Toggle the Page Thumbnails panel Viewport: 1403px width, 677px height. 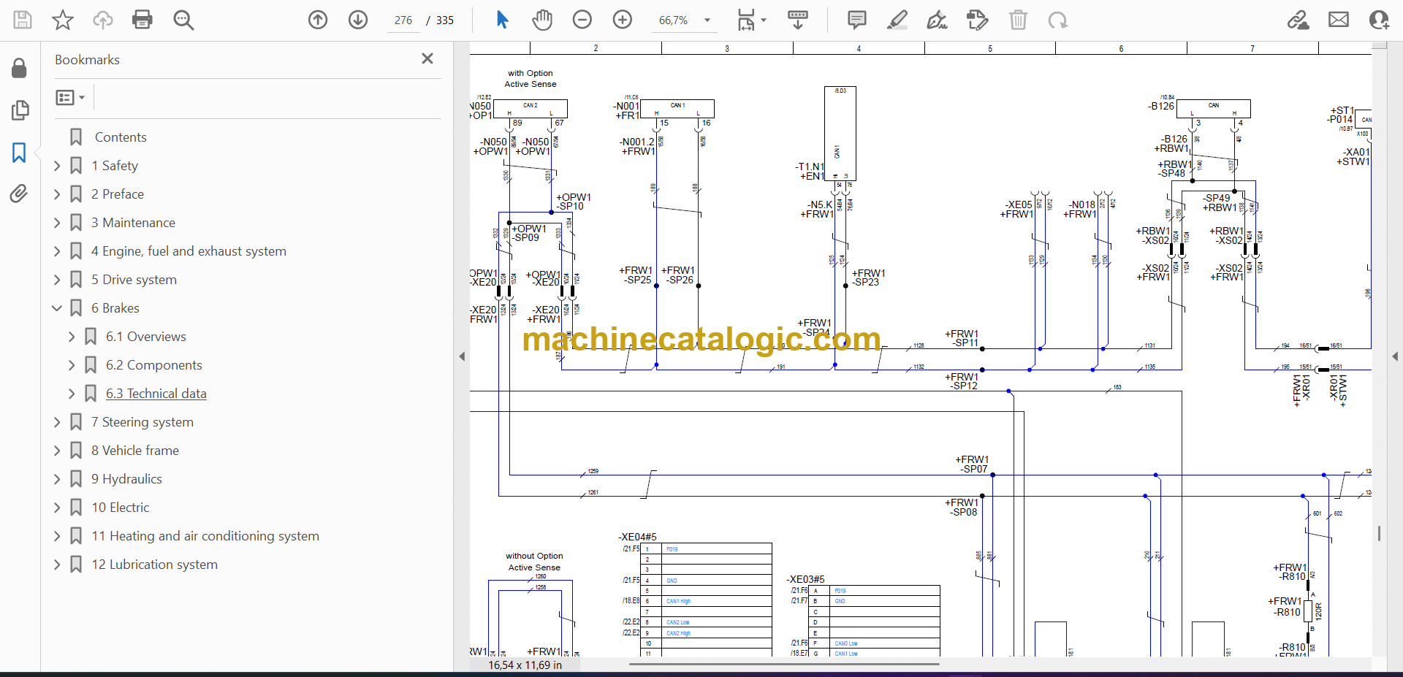point(20,110)
